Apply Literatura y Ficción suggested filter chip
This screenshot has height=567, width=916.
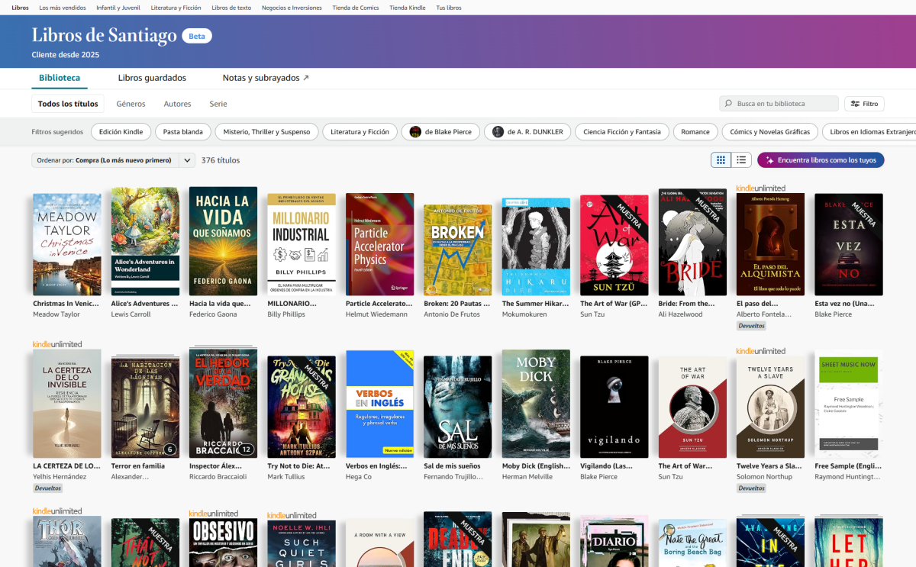click(x=360, y=132)
